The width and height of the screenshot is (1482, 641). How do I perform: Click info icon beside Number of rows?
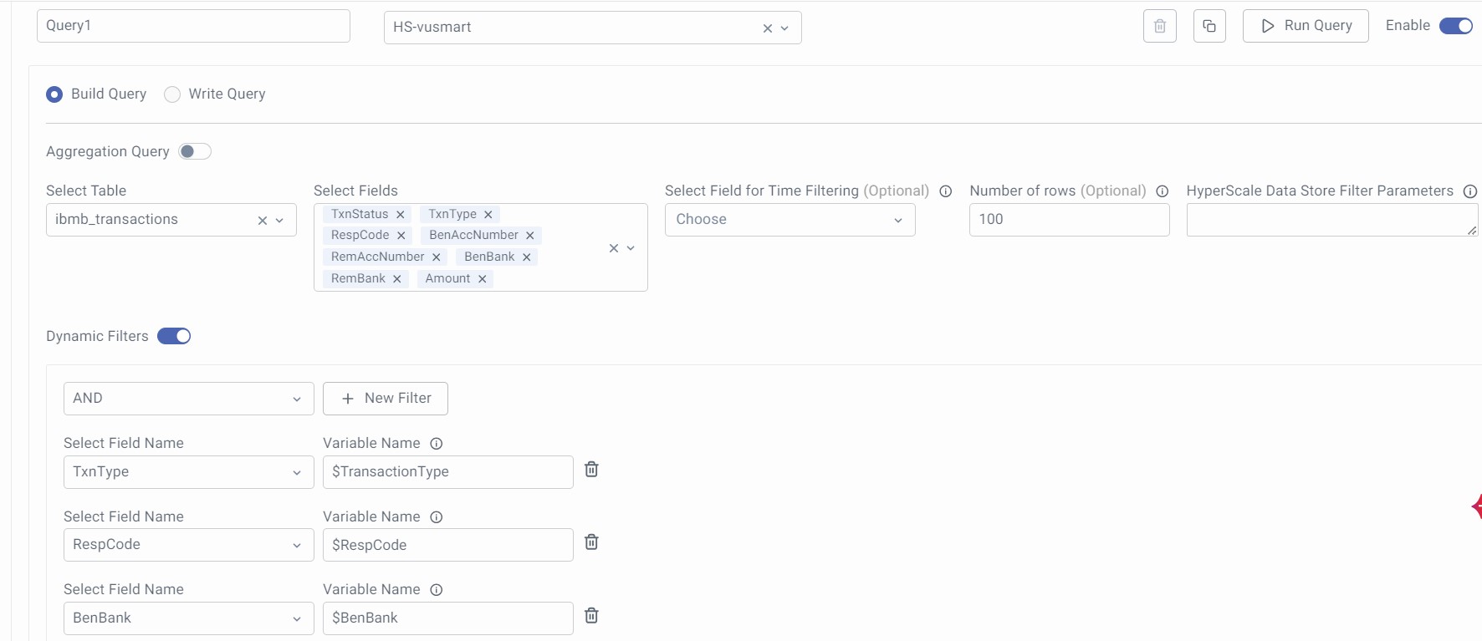click(x=1162, y=191)
